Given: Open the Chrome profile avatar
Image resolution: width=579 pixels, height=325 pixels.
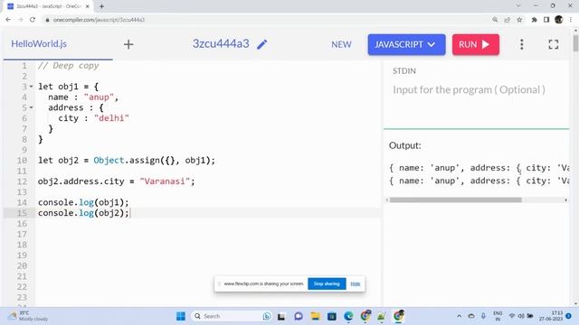Looking at the screenshot, I should coord(559,20).
